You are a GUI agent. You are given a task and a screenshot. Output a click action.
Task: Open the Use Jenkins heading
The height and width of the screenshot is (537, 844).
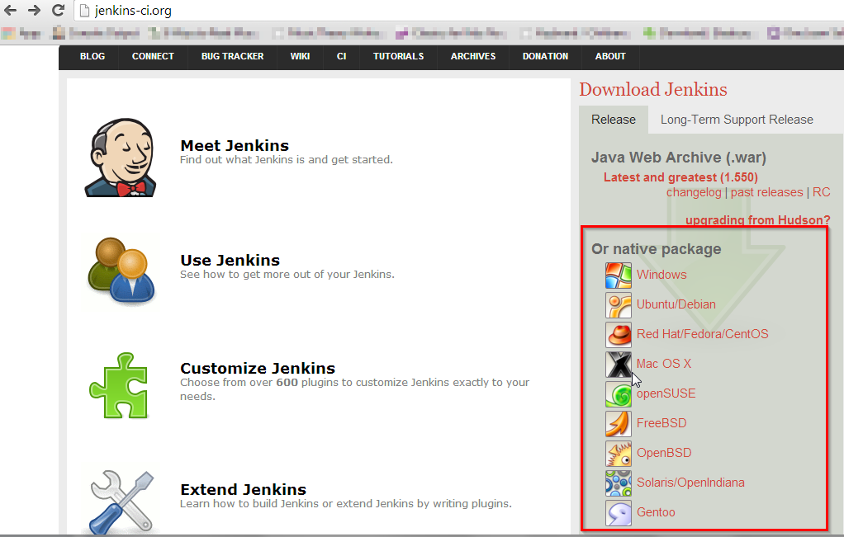click(x=230, y=260)
